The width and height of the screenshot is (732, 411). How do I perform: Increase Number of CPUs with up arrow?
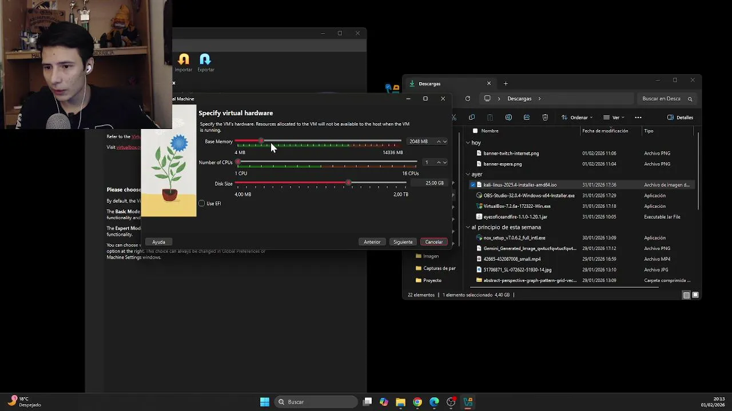[439, 163]
